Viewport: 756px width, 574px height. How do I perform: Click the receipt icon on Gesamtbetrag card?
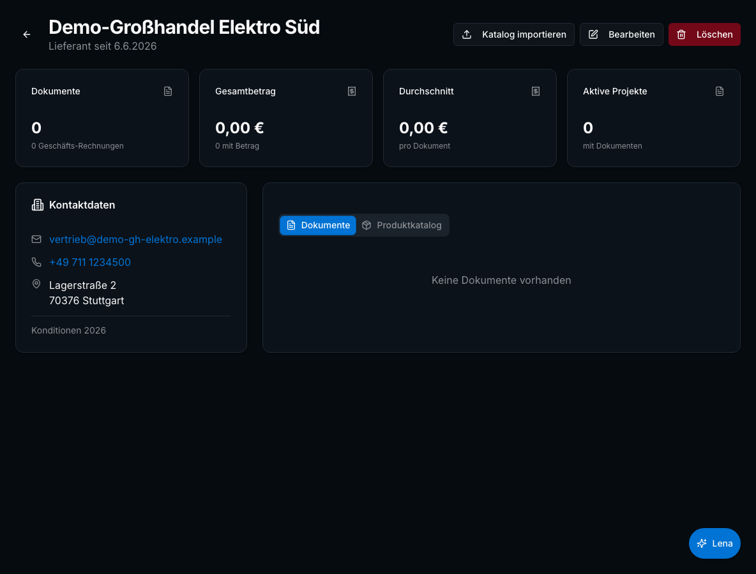[x=352, y=91]
